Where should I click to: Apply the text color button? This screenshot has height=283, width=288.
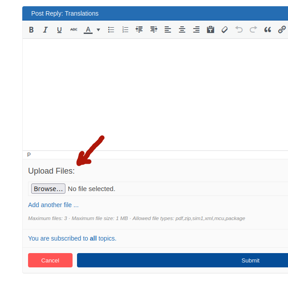[88, 30]
